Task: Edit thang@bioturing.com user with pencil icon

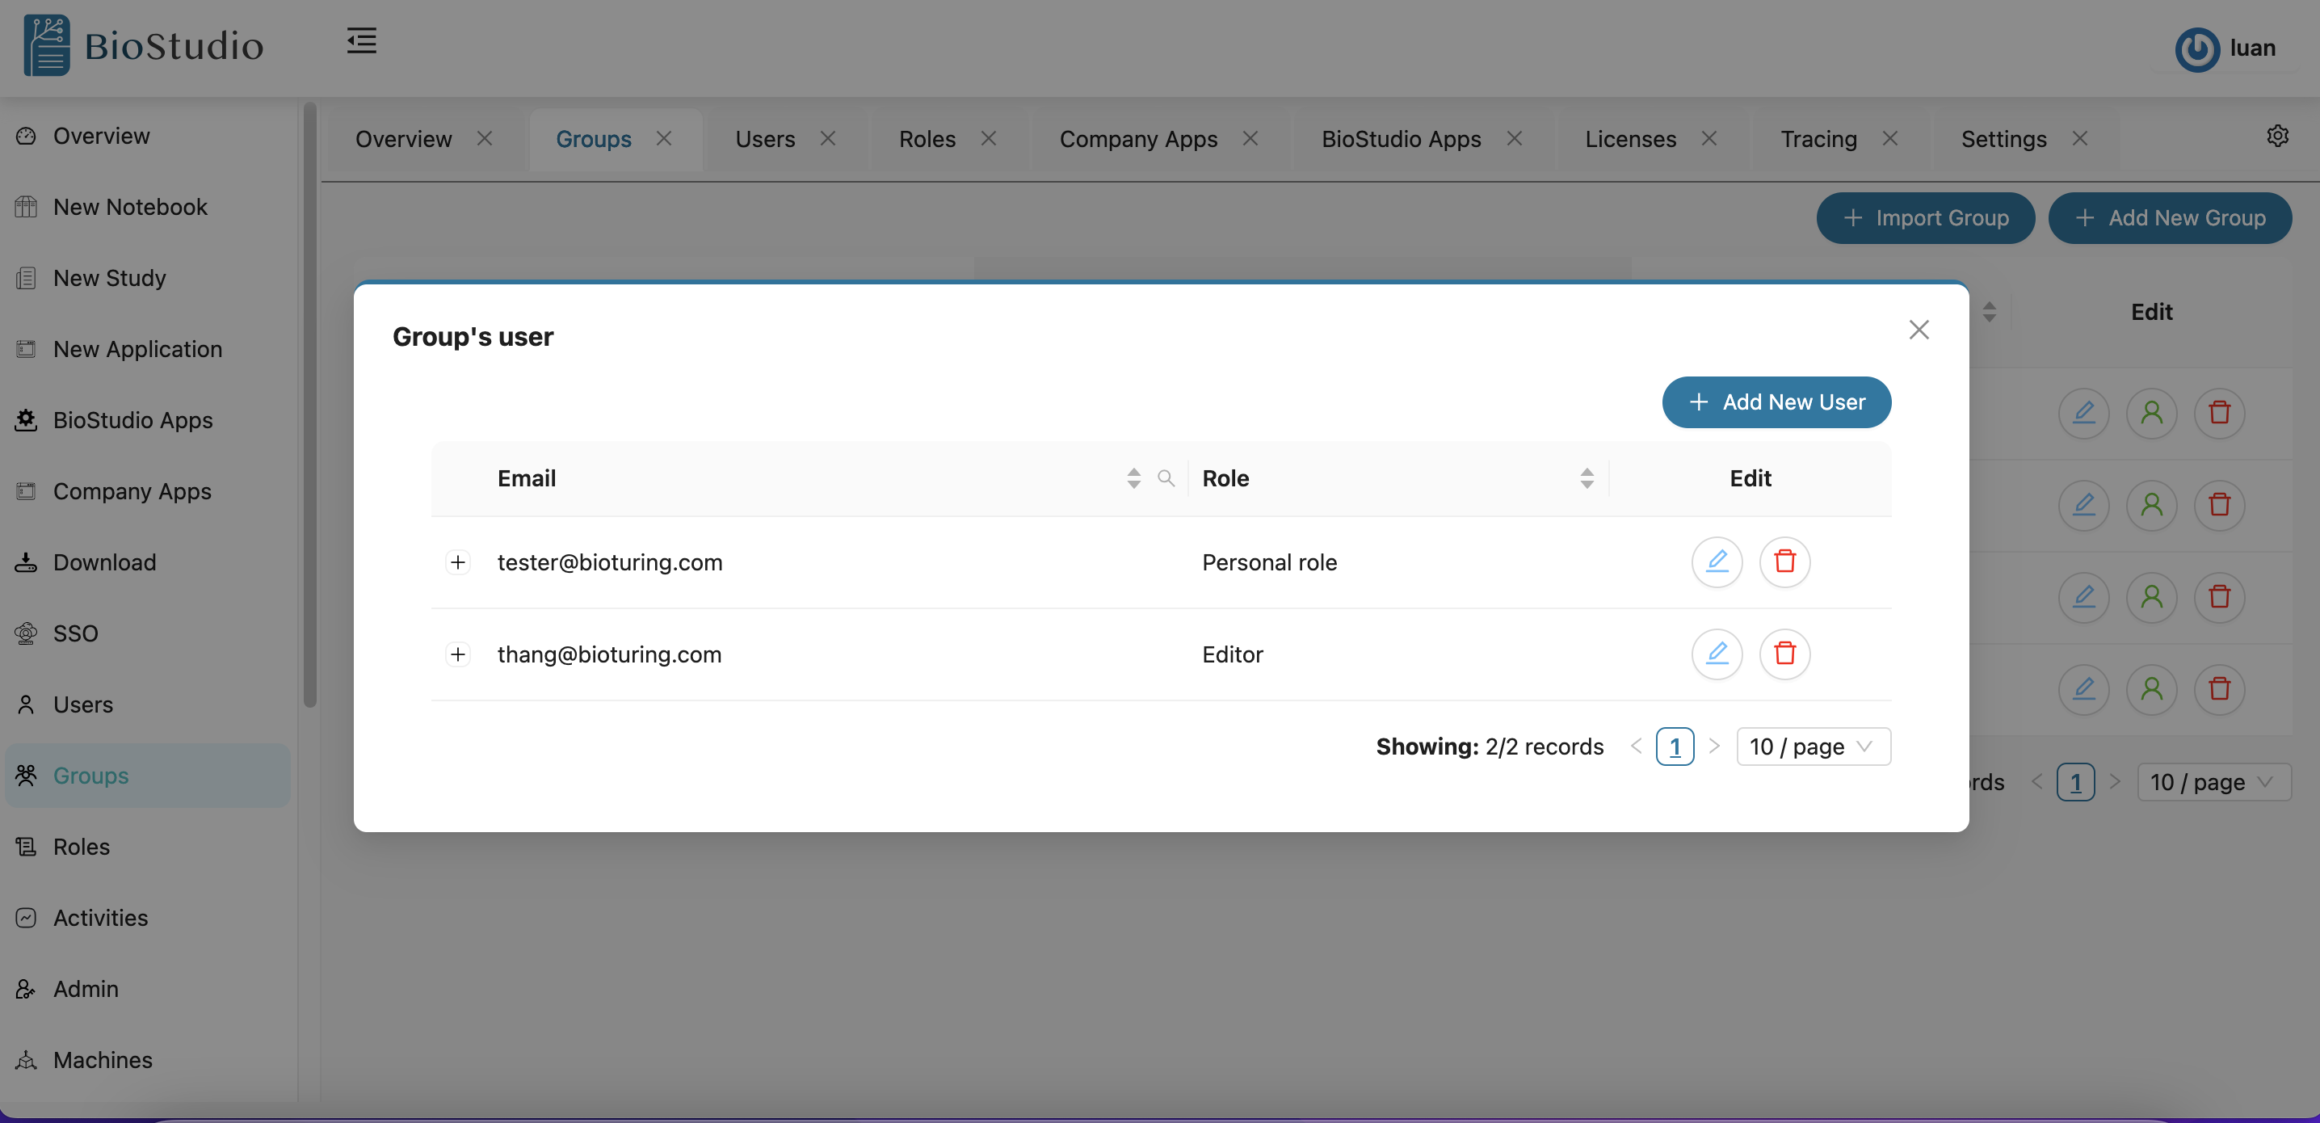Action: click(1717, 654)
